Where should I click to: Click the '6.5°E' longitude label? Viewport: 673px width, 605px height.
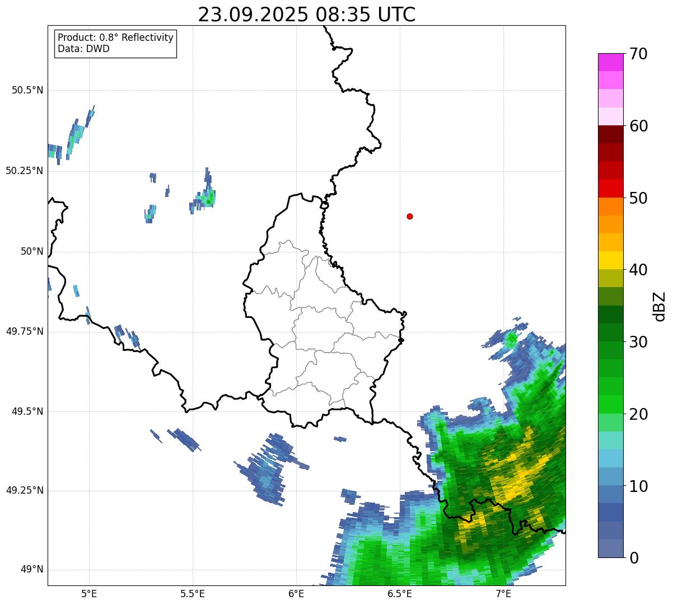tap(400, 593)
